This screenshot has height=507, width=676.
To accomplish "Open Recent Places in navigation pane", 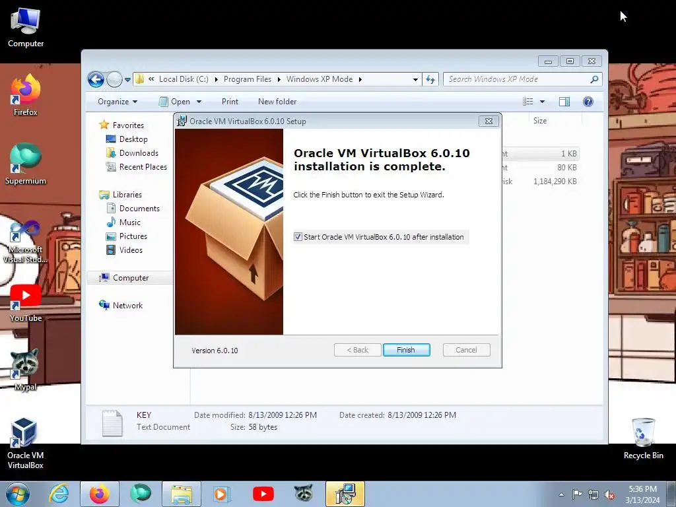I will coord(143,166).
